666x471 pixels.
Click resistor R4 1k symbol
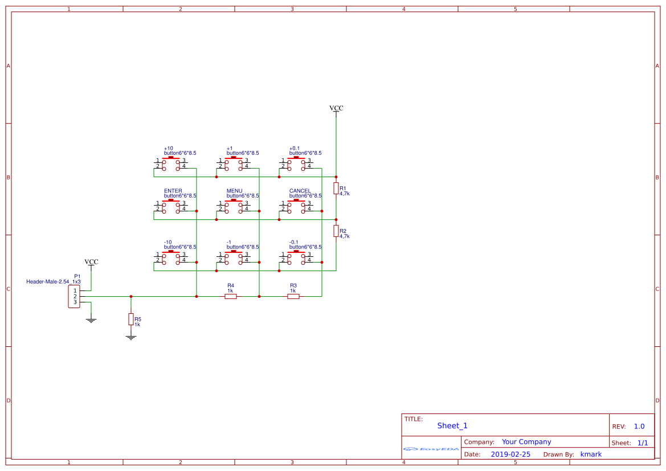231,297
